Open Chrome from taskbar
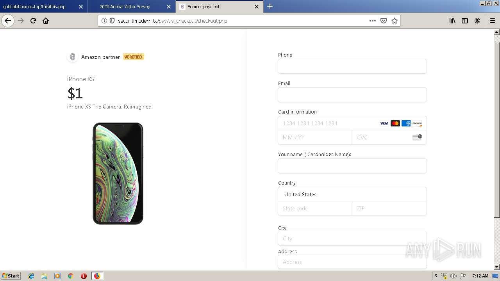 tap(70, 276)
